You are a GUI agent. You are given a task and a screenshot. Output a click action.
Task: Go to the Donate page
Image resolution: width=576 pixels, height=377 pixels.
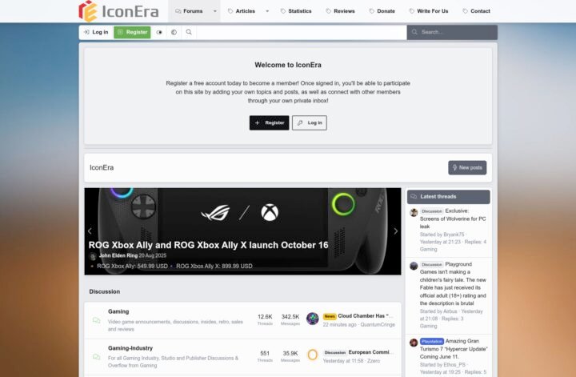tap(382, 11)
